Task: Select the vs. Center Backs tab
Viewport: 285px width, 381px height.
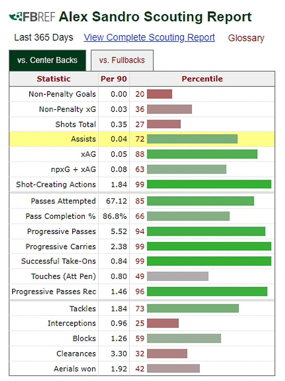Action: 47,60
